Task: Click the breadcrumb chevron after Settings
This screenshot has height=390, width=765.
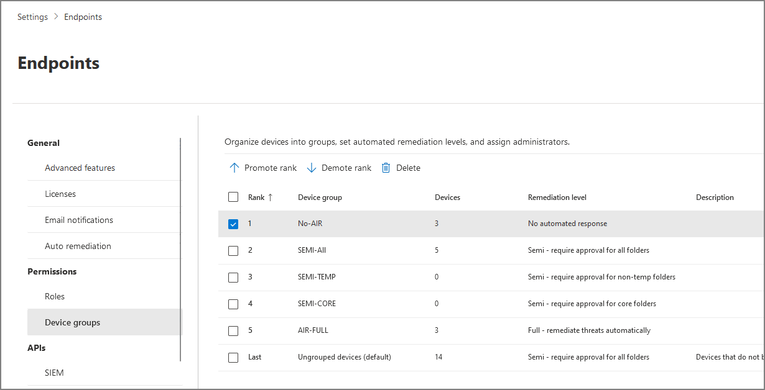Action: [x=56, y=17]
